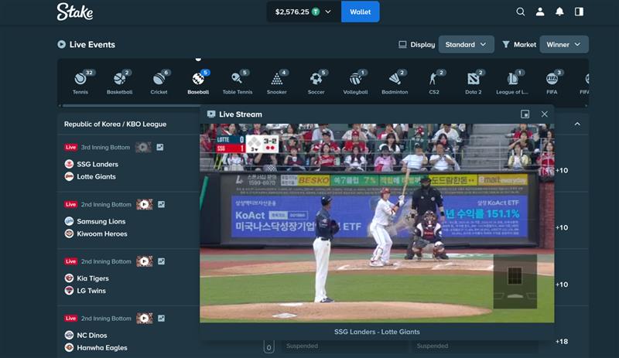Select the League of Legends tab
619x358 pixels.
(x=512, y=82)
